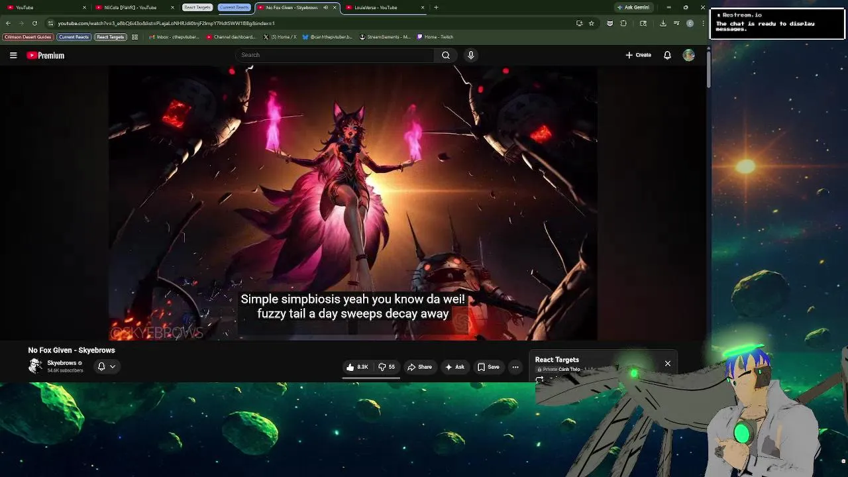Like the video with thumbs up
Screen dimensions: 848x477
(357, 367)
